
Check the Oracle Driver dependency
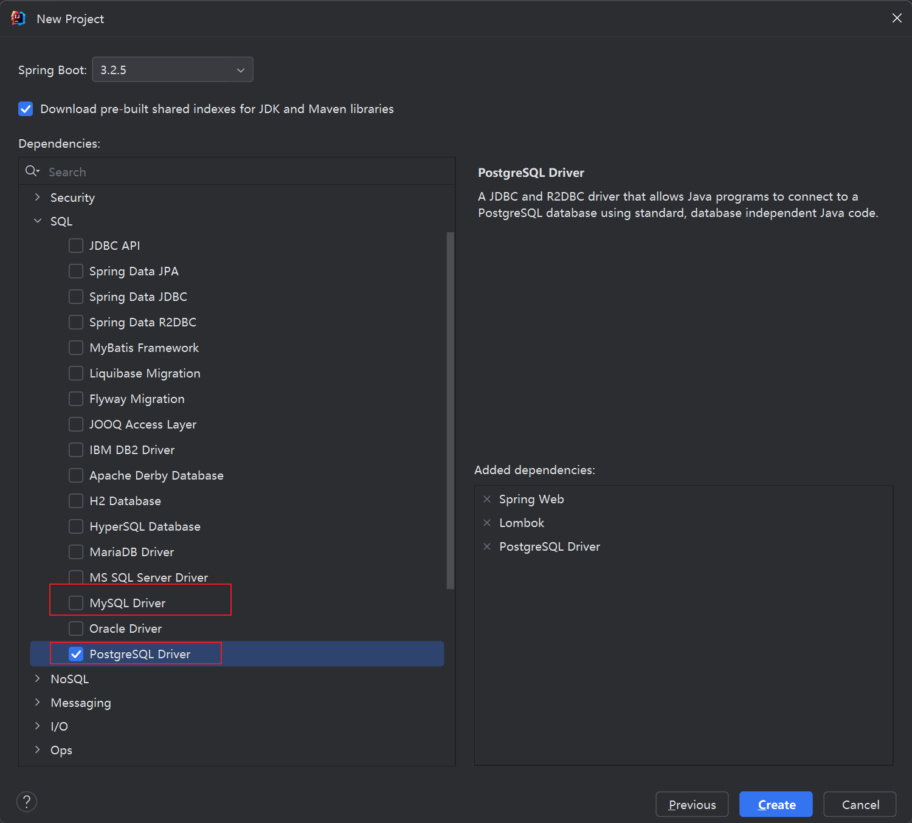coord(76,628)
